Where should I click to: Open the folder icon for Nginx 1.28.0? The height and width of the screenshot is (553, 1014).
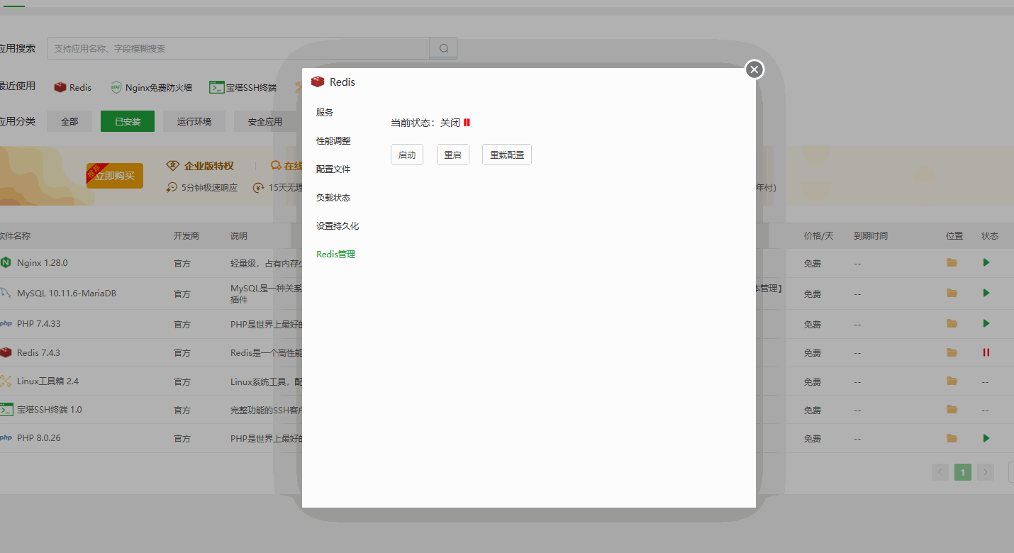tap(952, 262)
